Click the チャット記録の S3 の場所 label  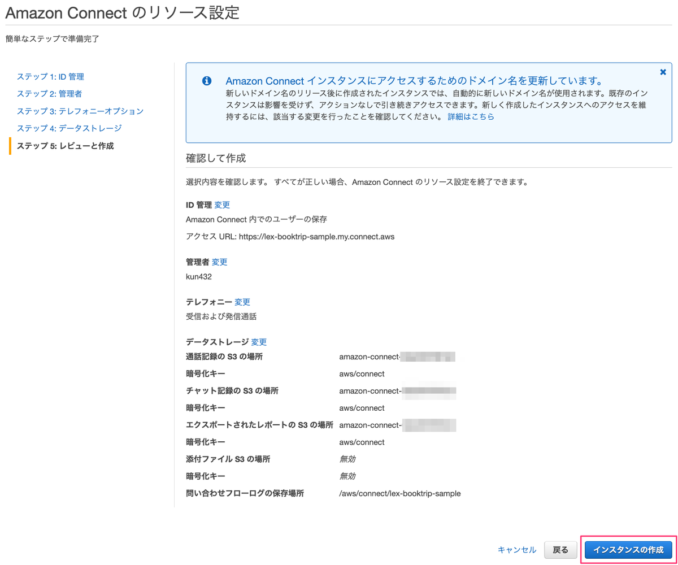[232, 390]
